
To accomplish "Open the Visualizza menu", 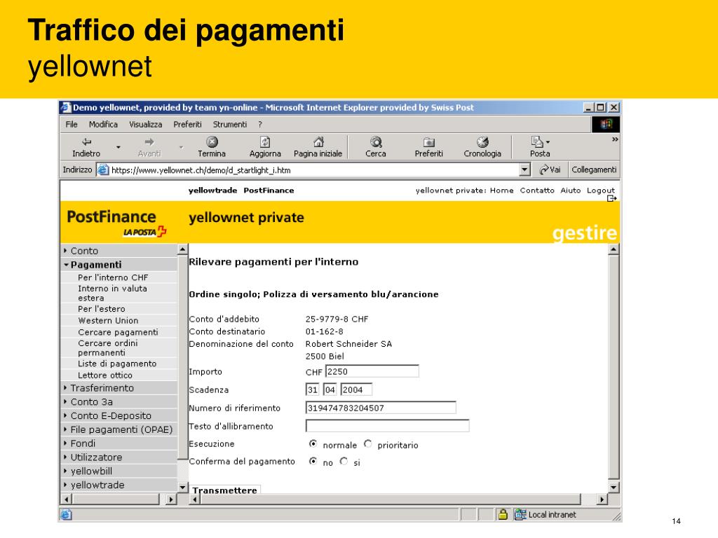I will (x=146, y=125).
